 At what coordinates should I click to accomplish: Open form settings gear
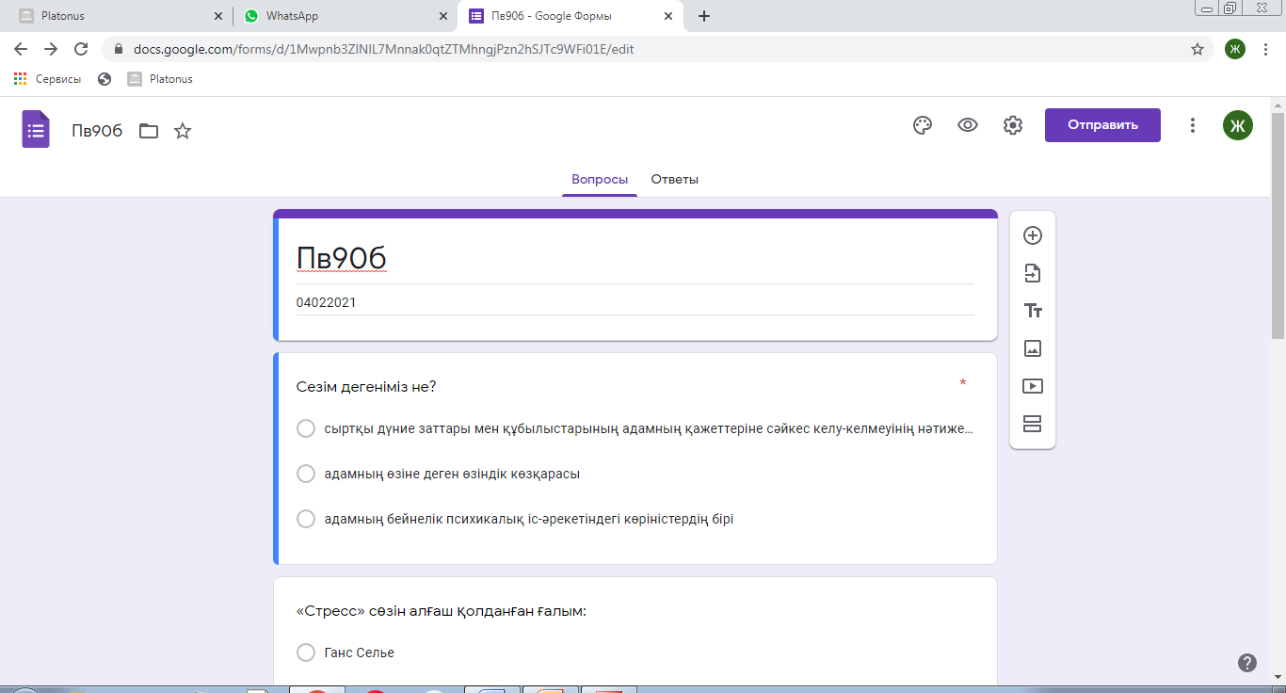coord(1013,125)
